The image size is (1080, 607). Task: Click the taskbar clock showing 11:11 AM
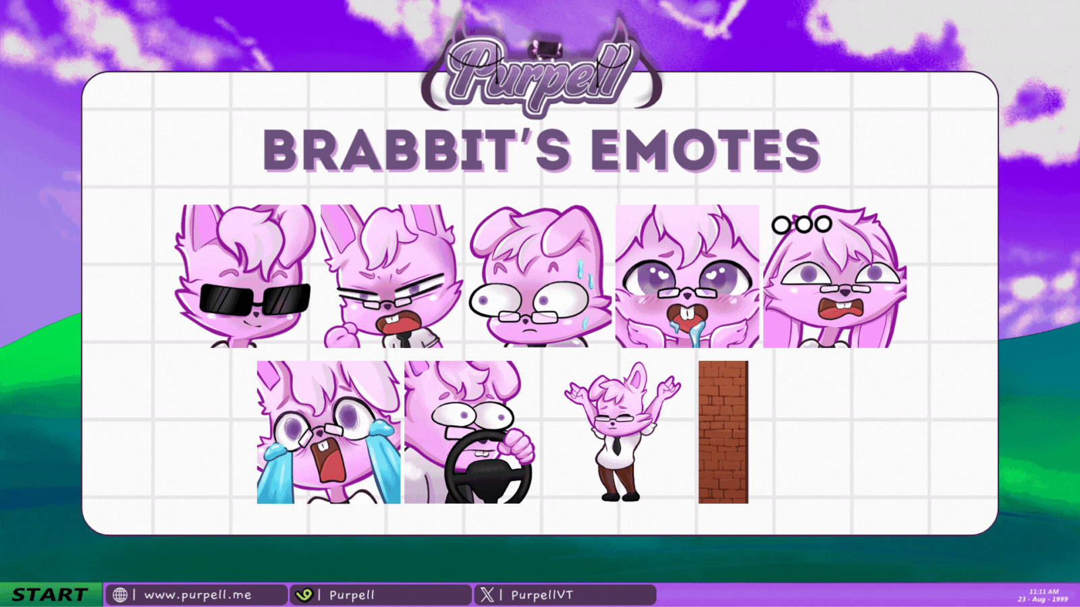pos(1043,595)
